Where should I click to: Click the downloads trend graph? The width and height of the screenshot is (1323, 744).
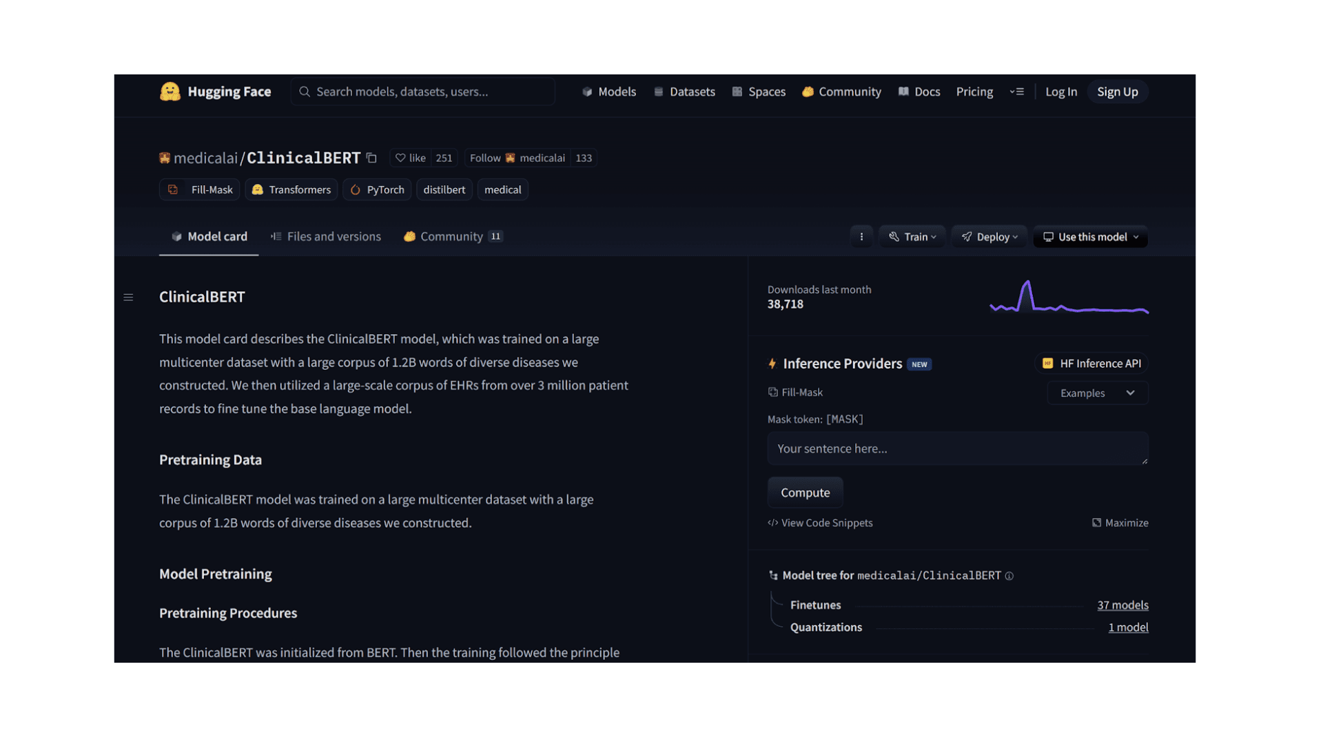click(1069, 298)
